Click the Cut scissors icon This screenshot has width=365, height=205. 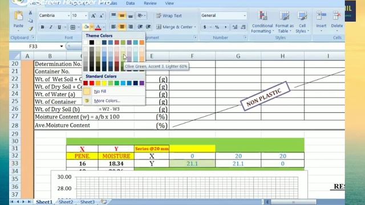click(x=30, y=13)
